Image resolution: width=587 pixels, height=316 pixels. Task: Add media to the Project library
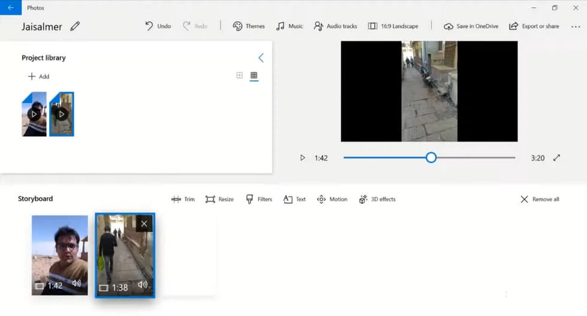click(38, 77)
